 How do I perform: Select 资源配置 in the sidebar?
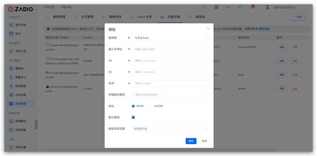point(18,104)
